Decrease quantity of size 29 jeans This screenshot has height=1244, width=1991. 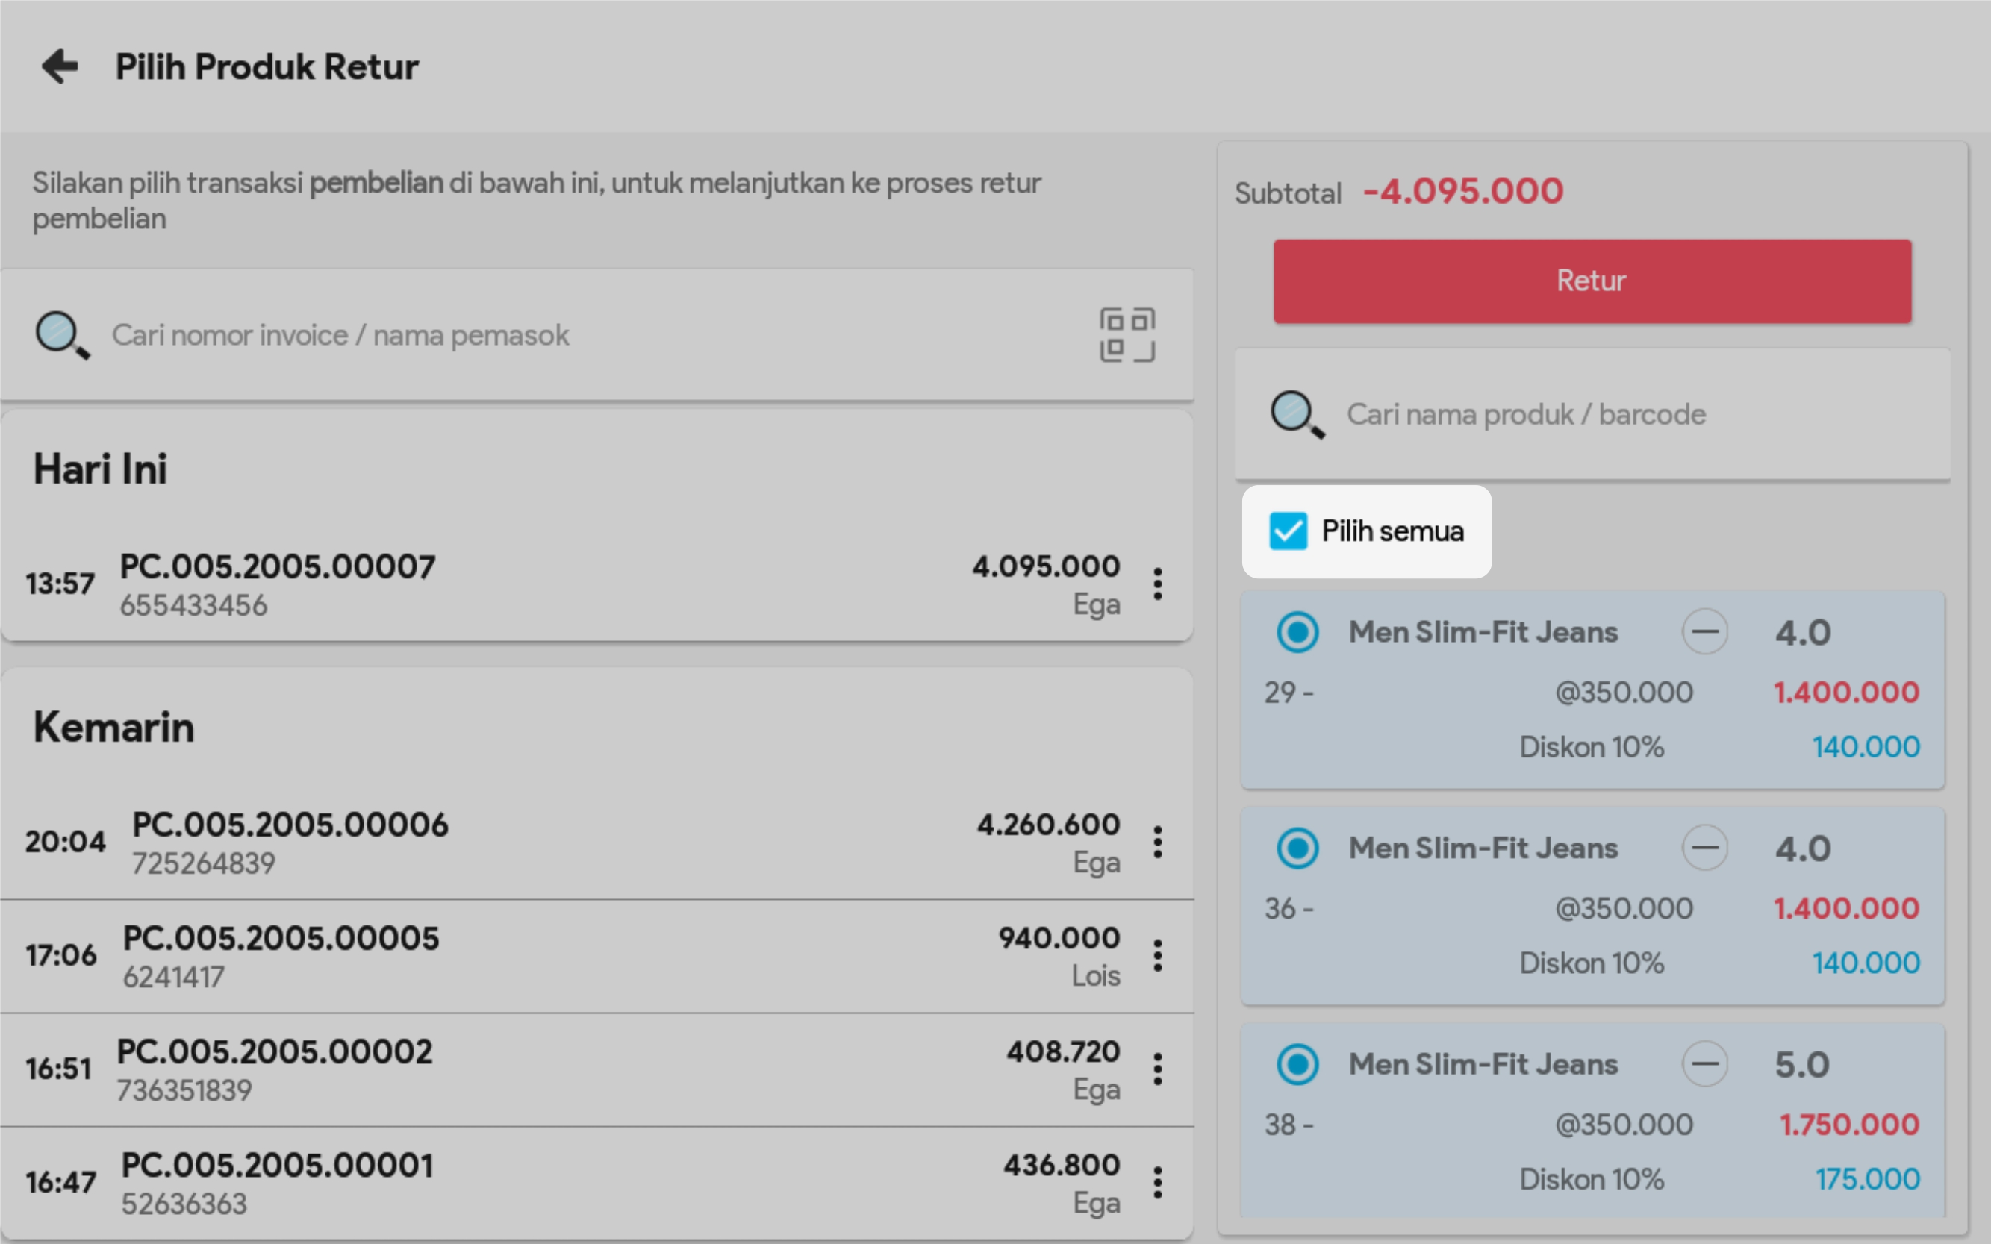click(1704, 632)
